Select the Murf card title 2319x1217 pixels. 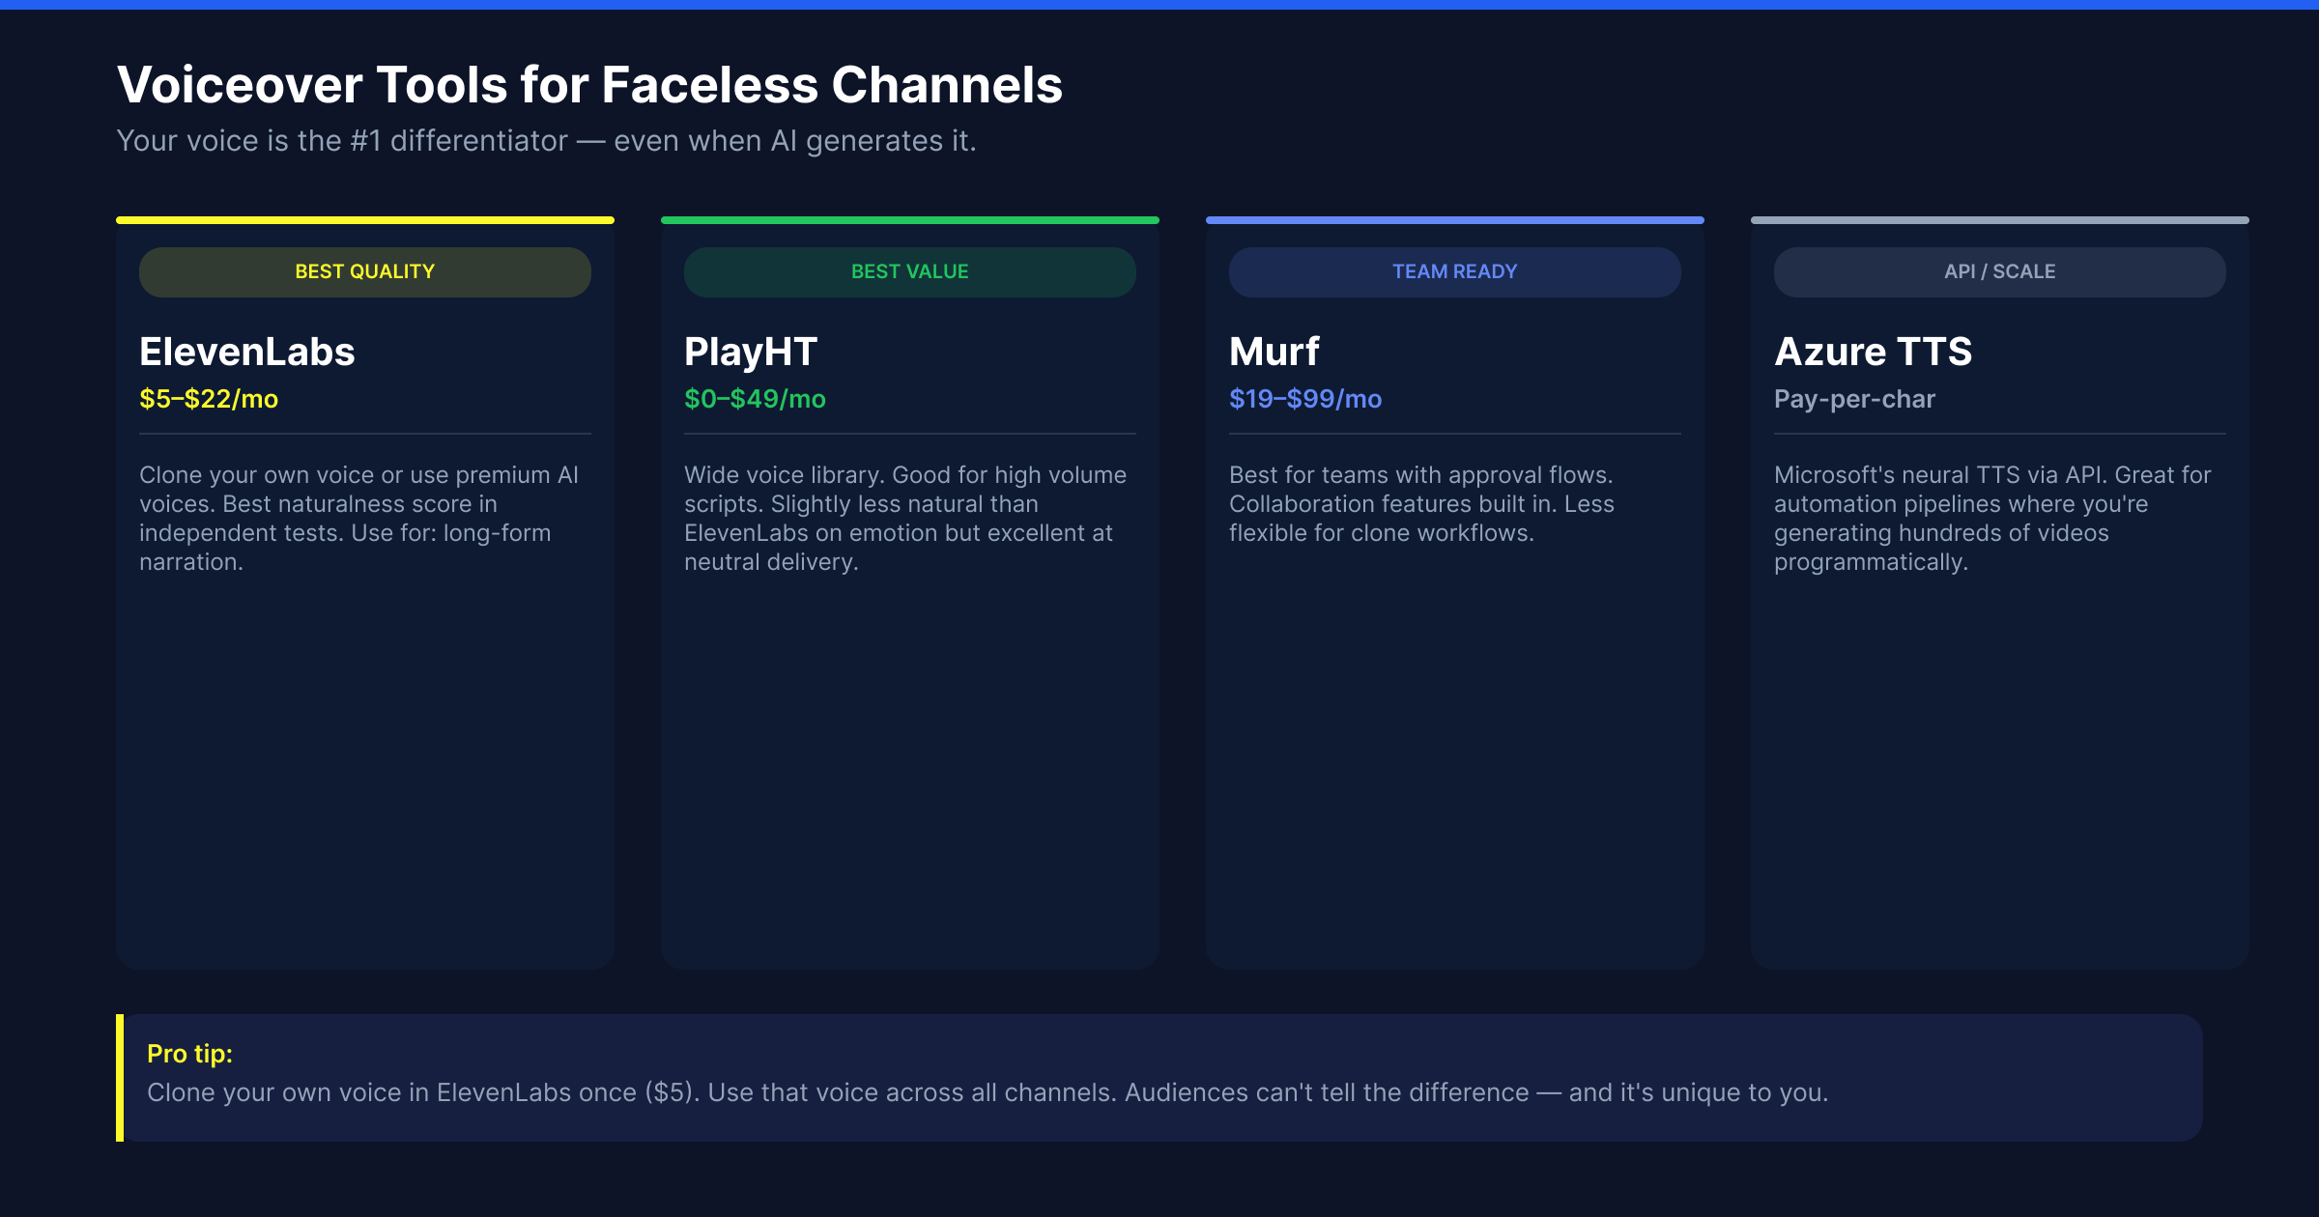[x=1274, y=352]
